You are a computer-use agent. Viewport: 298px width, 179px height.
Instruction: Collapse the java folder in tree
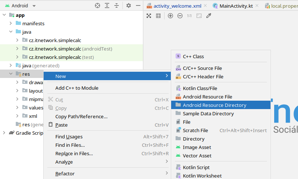[11, 32]
